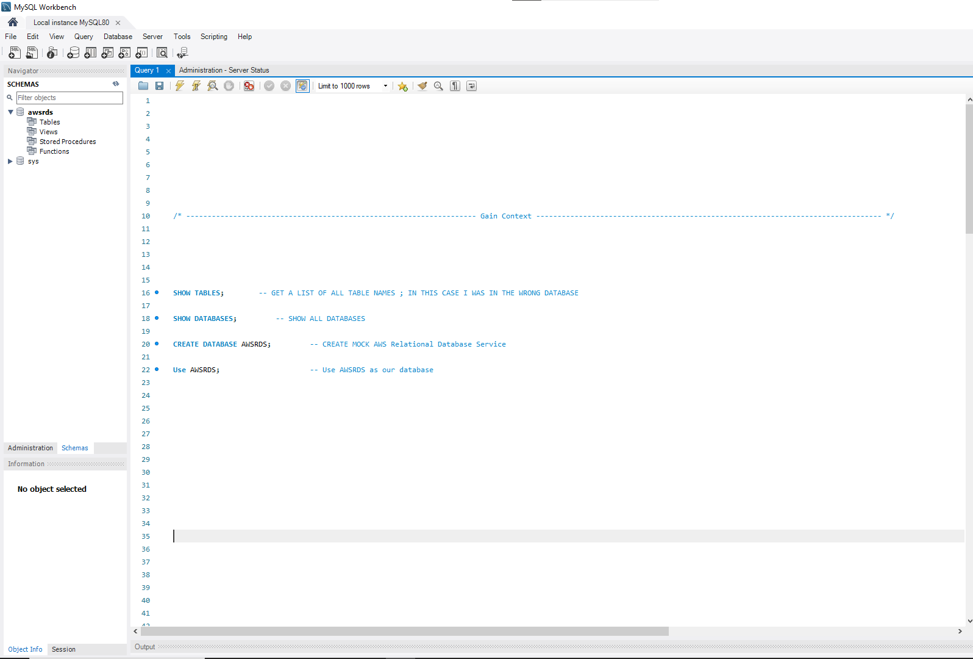973x659 pixels.
Task: Open the Help menu
Action: [244, 37]
